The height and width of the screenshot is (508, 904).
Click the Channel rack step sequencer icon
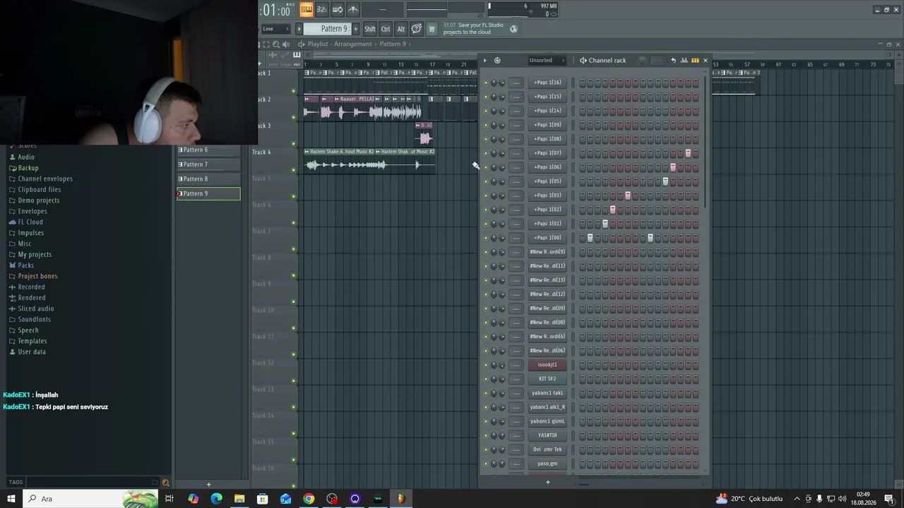(x=695, y=60)
